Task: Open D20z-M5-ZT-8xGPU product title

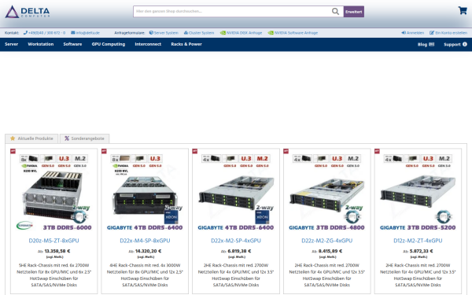Action: pos(53,241)
